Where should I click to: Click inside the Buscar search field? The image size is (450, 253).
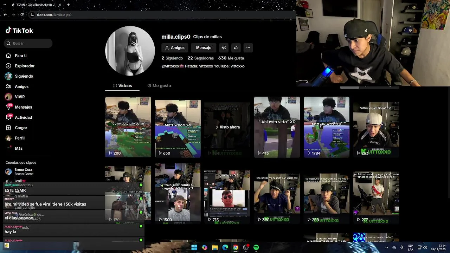click(x=28, y=43)
